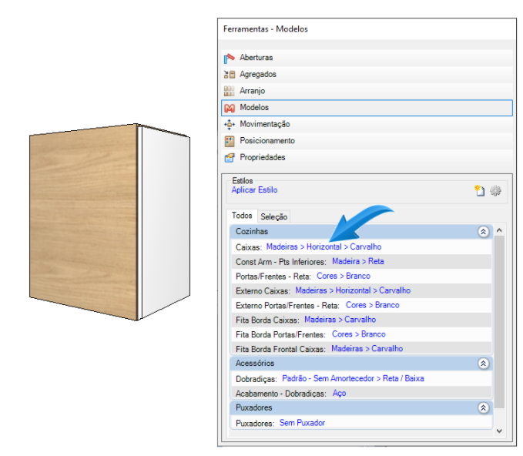Click scrollbar down arrow in styles list
This screenshot has width=523, height=456.
499,431
